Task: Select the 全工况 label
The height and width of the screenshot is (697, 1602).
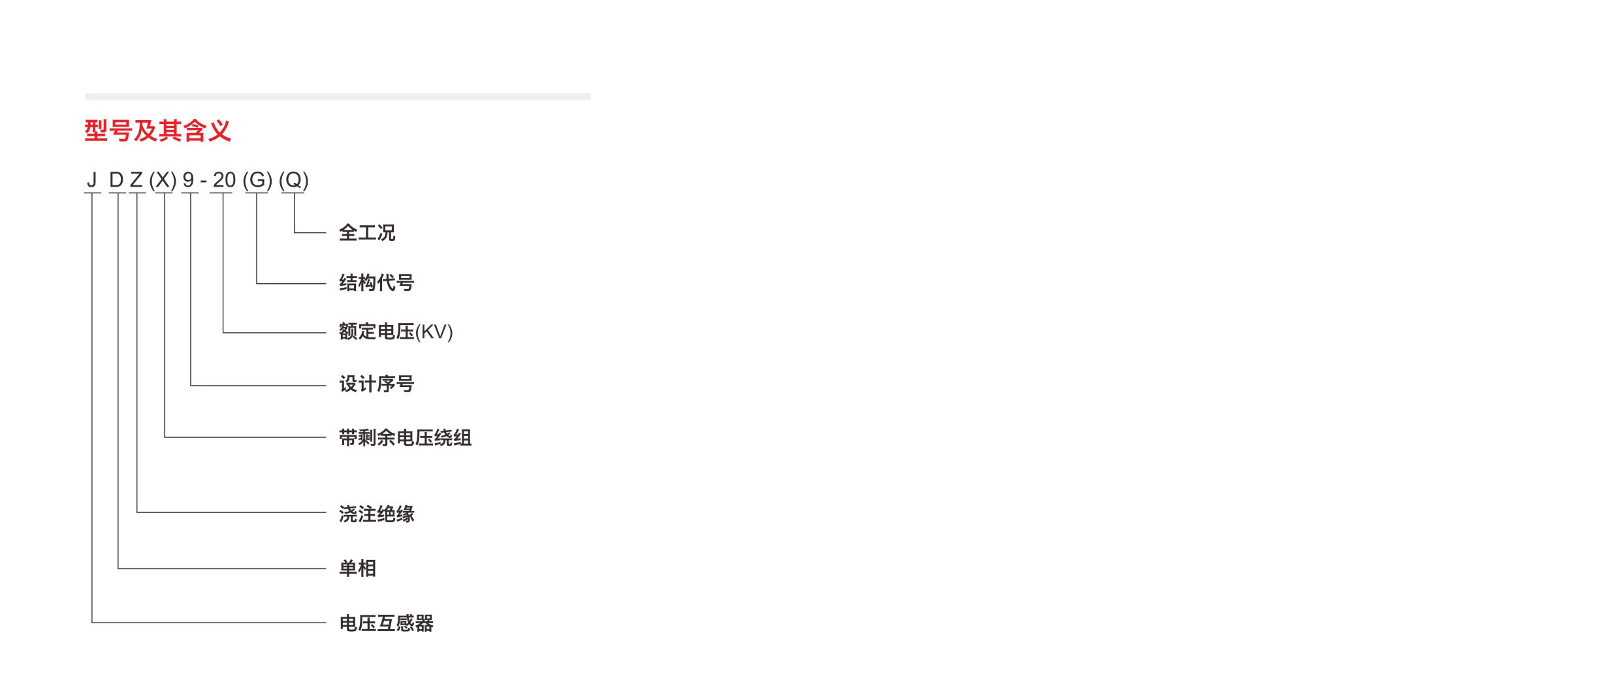Action: [x=367, y=233]
